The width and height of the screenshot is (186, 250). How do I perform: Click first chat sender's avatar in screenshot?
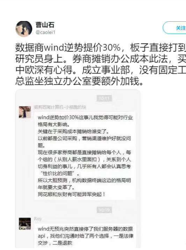[25, 112]
